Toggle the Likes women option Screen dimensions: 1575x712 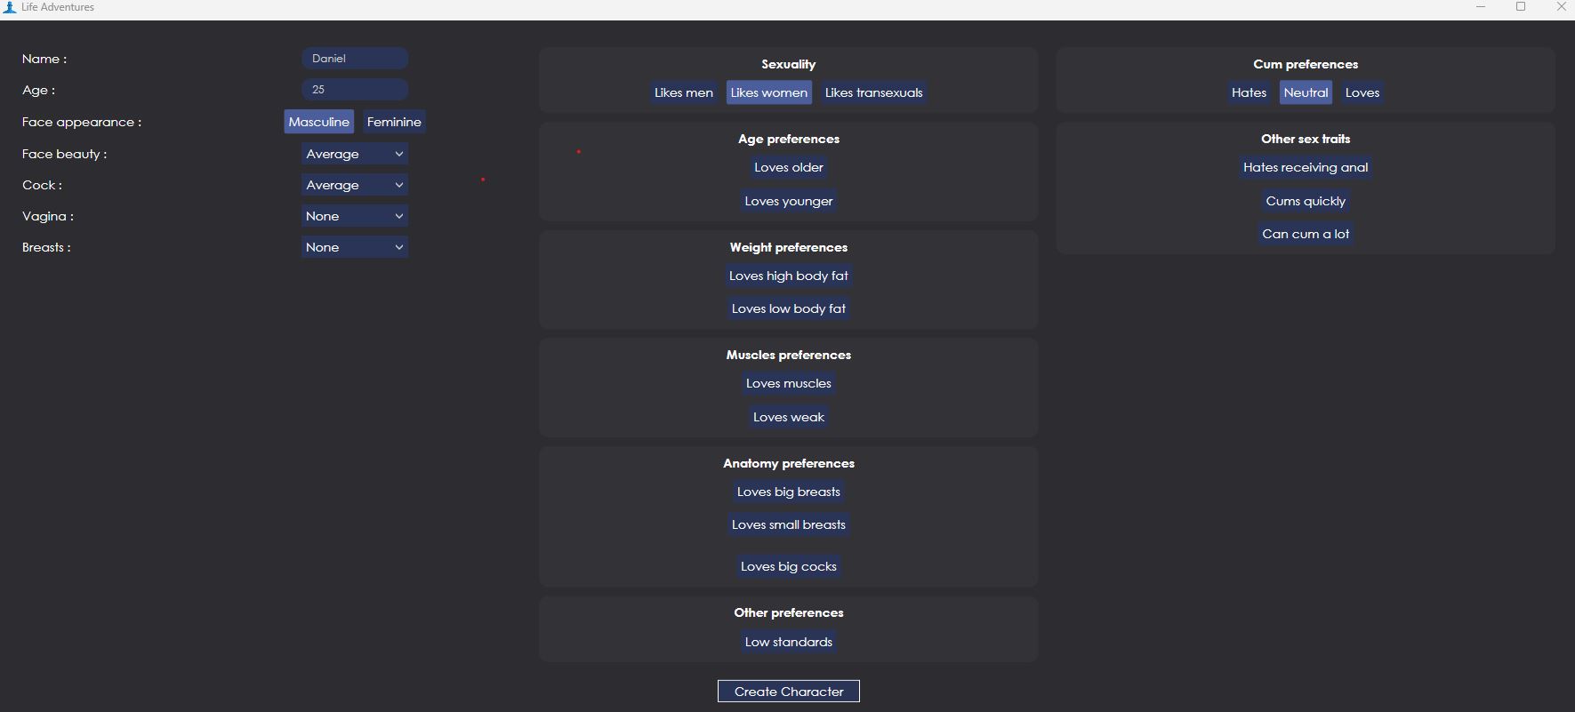pos(768,92)
